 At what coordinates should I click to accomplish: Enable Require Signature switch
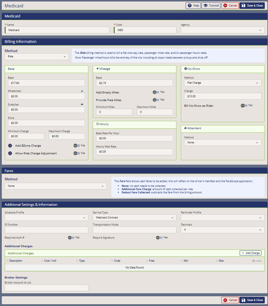pos(159,237)
